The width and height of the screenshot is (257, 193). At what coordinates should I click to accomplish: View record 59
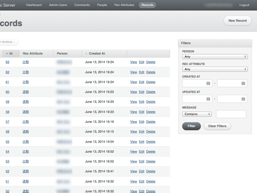click(x=134, y=102)
